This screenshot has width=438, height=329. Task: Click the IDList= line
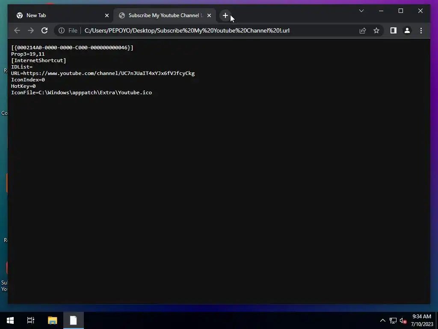pos(22,67)
